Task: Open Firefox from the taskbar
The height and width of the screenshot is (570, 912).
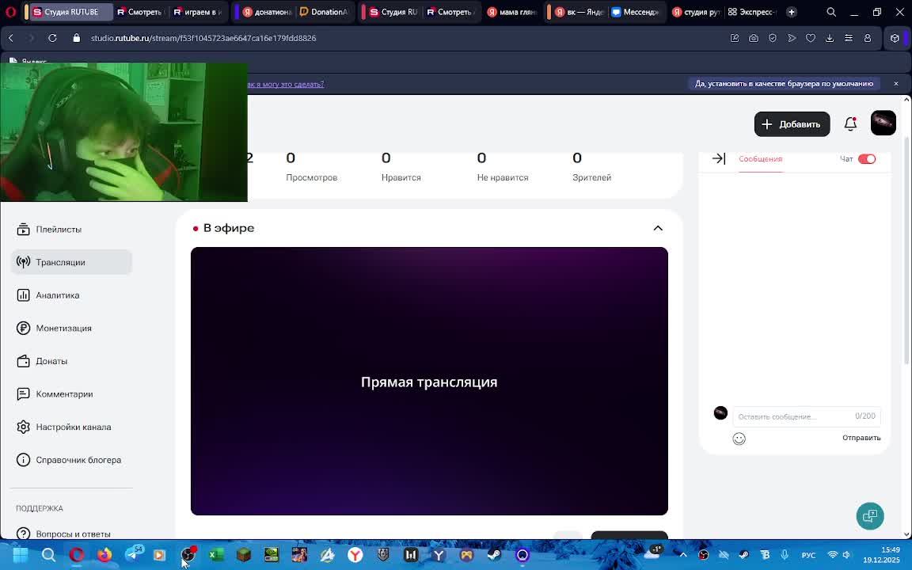Action: click(x=104, y=555)
